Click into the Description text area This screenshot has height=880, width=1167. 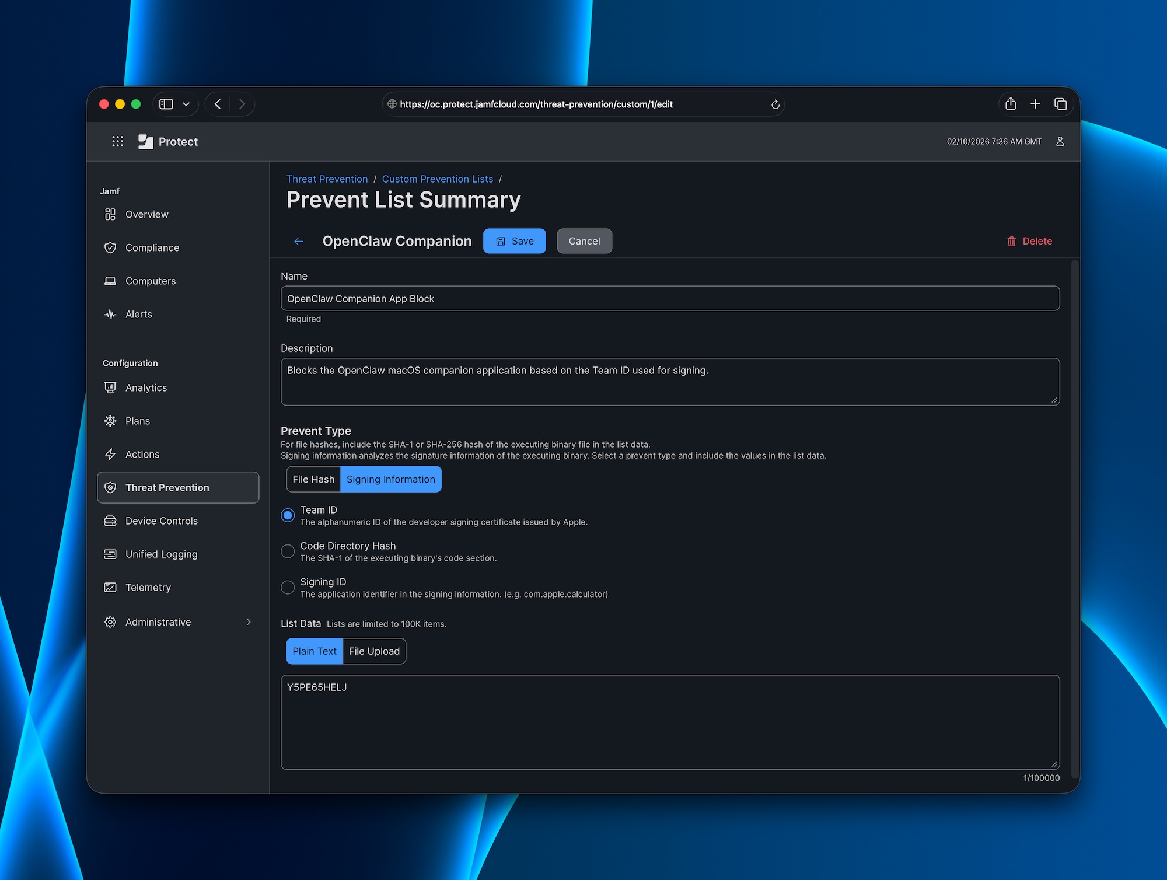[x=670, y=382]
